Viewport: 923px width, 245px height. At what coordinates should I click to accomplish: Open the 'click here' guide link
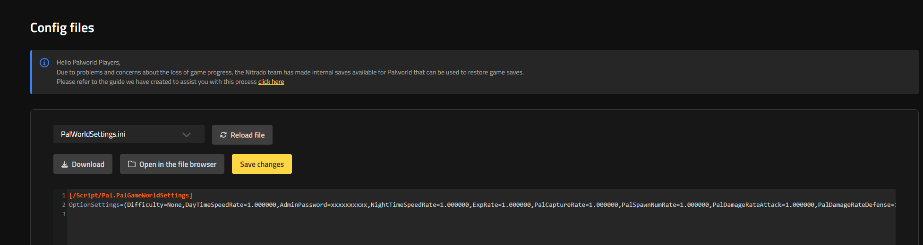(271, 82)
